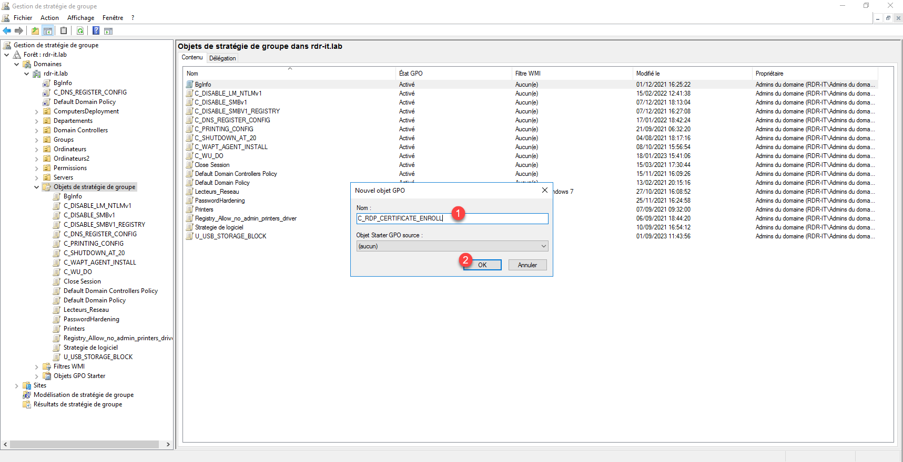Click the Nom text field in dialog
The height and width of the screenshot is (462, 903).
pos(452,218)
